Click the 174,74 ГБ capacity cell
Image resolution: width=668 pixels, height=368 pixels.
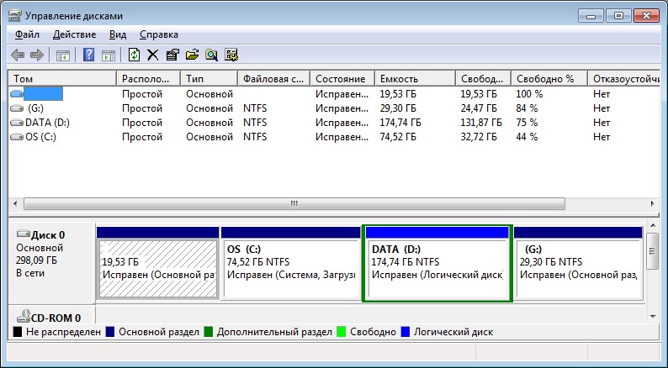[x=400, y=123]
